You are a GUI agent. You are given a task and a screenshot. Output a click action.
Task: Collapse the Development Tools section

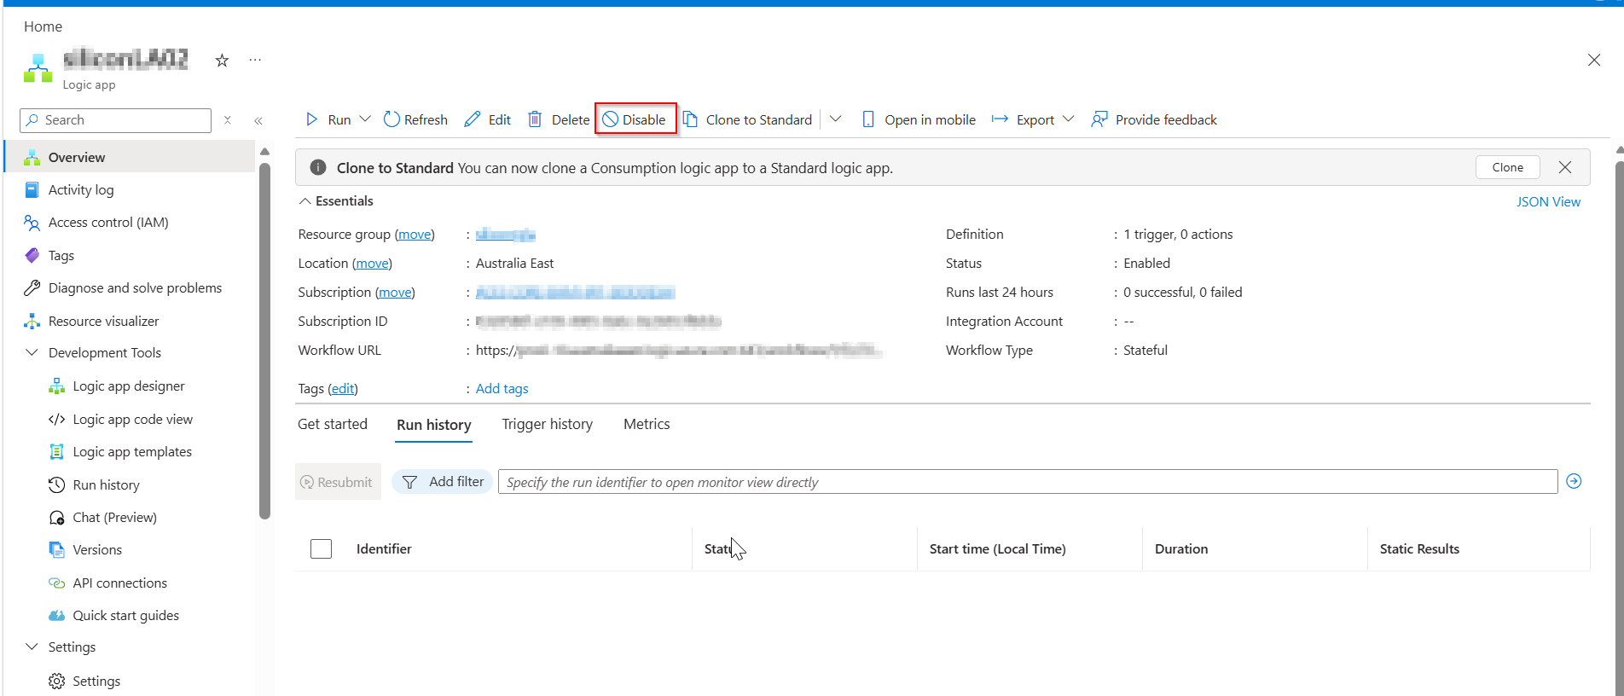pyautogui.click(x=32, y=352)
